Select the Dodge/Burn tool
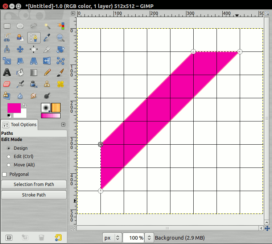 click(47, 96)
